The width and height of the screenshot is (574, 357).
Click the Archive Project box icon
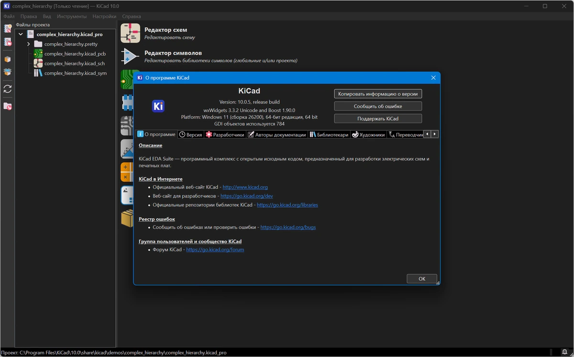coord(8,59)
